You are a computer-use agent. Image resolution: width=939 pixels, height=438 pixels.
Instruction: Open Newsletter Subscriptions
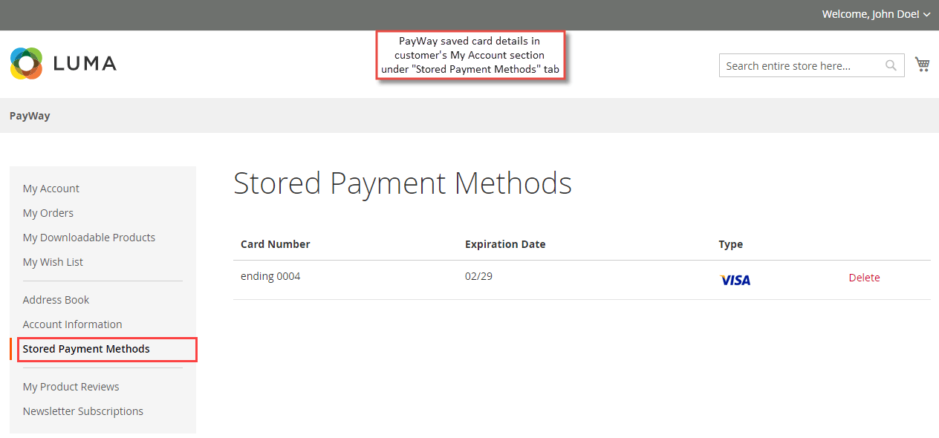point(82,411)
